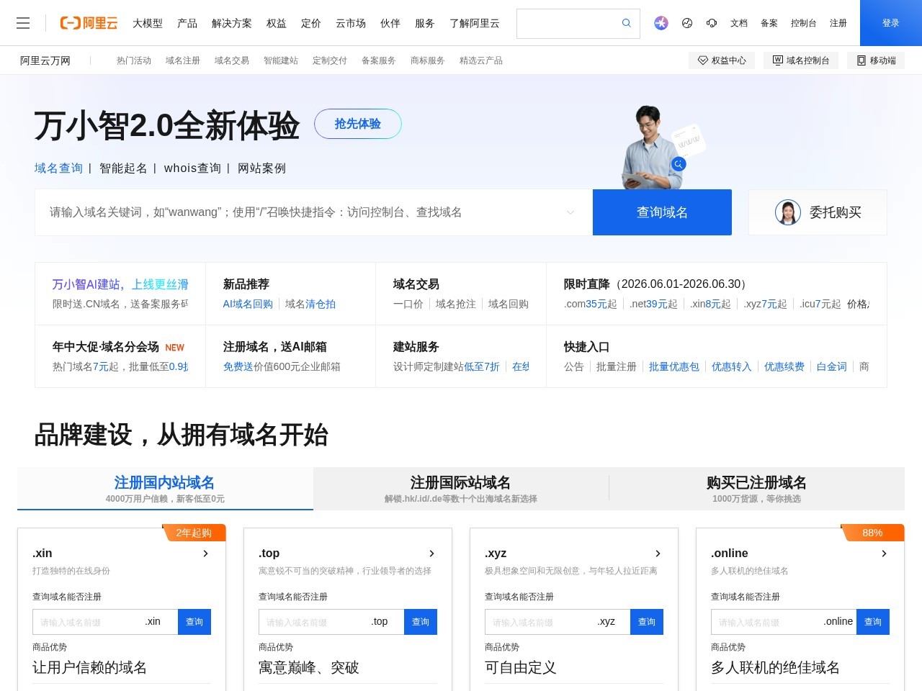
Task: Open the 服务 menu
Action: 425,23
